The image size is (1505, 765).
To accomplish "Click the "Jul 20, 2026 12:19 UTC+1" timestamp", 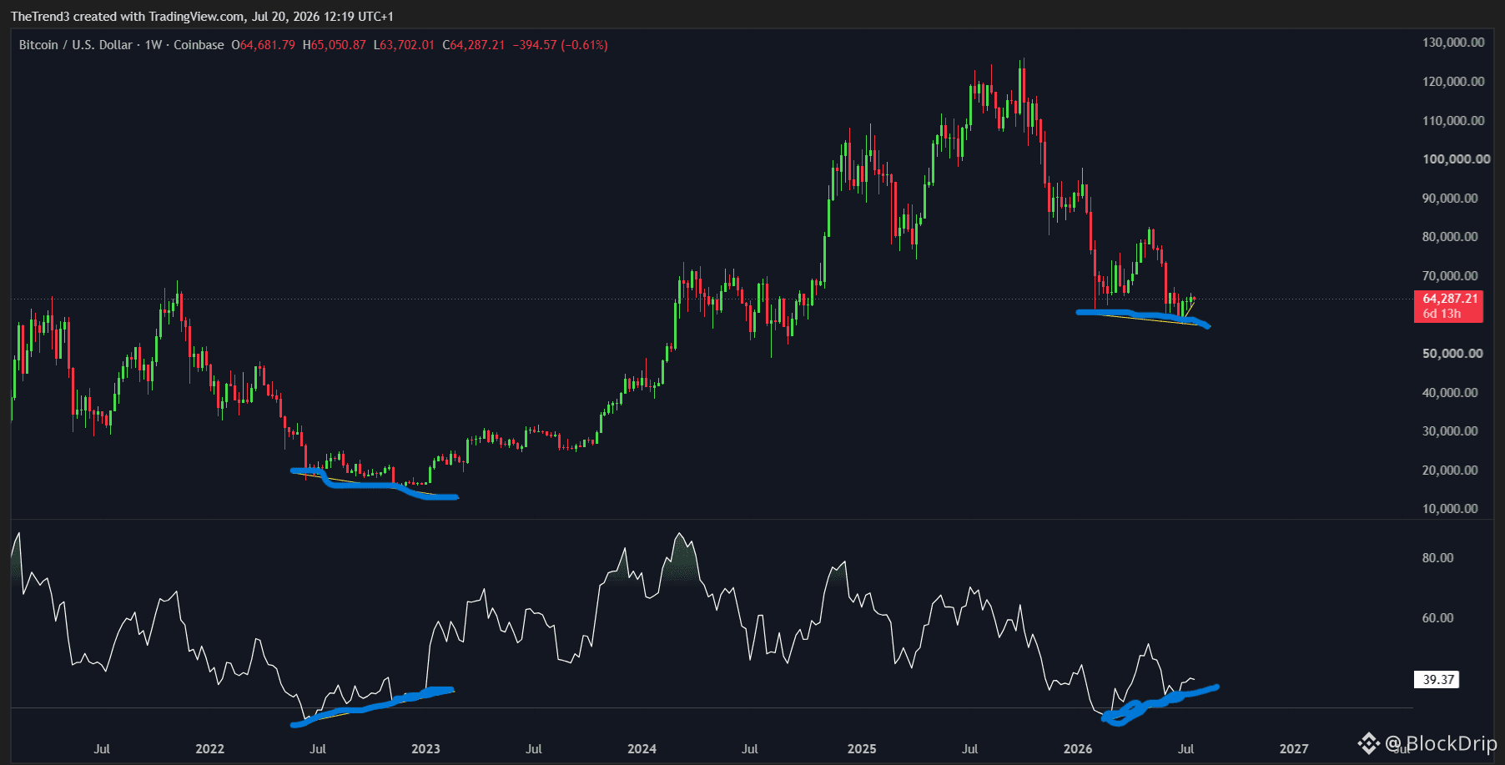I will (323, 17).
